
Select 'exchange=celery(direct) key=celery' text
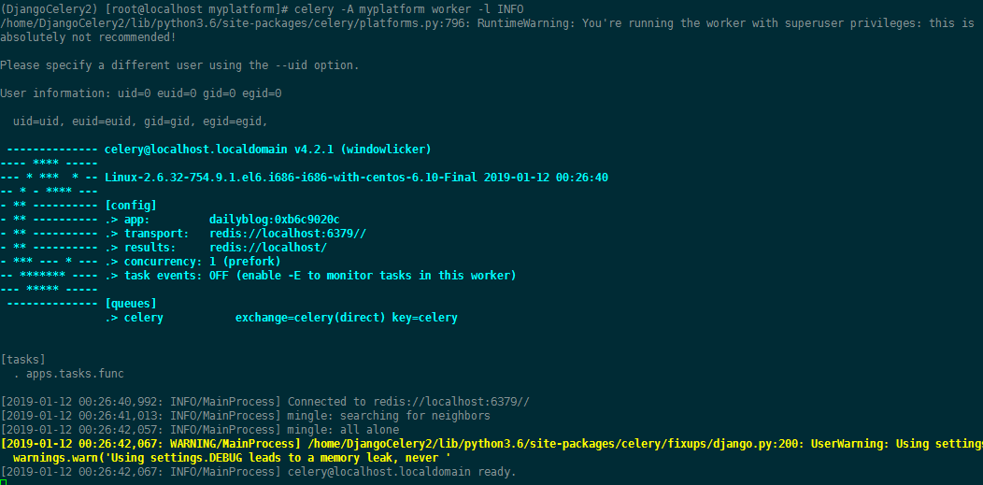[x=346, y=318]
